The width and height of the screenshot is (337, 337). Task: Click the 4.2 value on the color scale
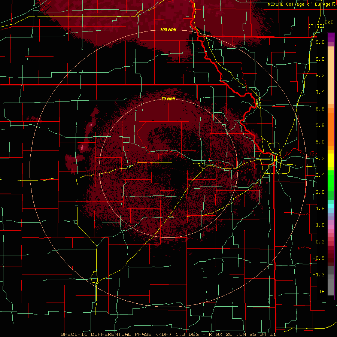pyautogui.click(x=320, y=159)
